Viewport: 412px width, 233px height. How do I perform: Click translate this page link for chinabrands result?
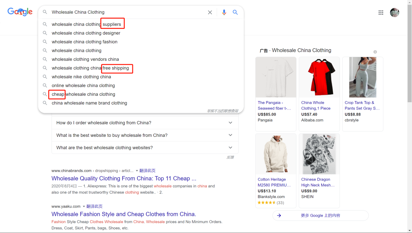pyautogui.click(x=147, y=171)
